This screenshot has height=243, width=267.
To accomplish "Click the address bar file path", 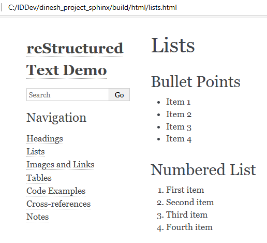I will (93, 8).
